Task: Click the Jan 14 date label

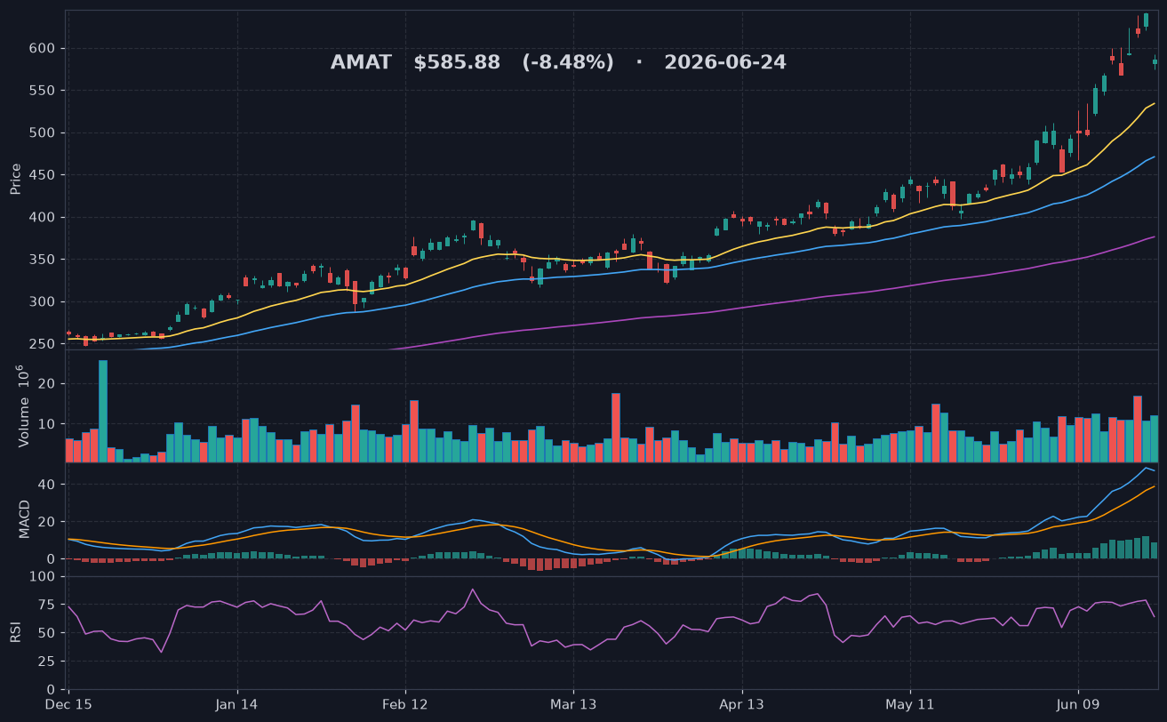Action: pos(237,705)
